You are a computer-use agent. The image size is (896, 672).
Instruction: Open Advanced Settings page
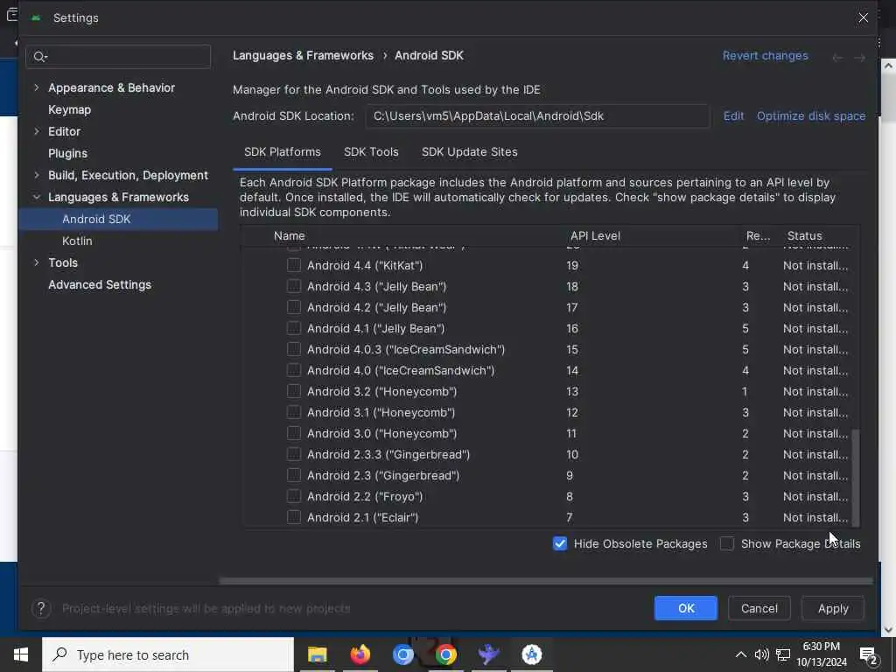click(x=100, y=284)
